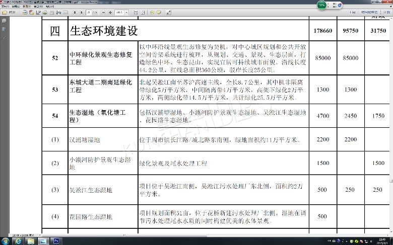393x245 pixels.
Task: Click the total value 178660
Action: coord(323,31)
